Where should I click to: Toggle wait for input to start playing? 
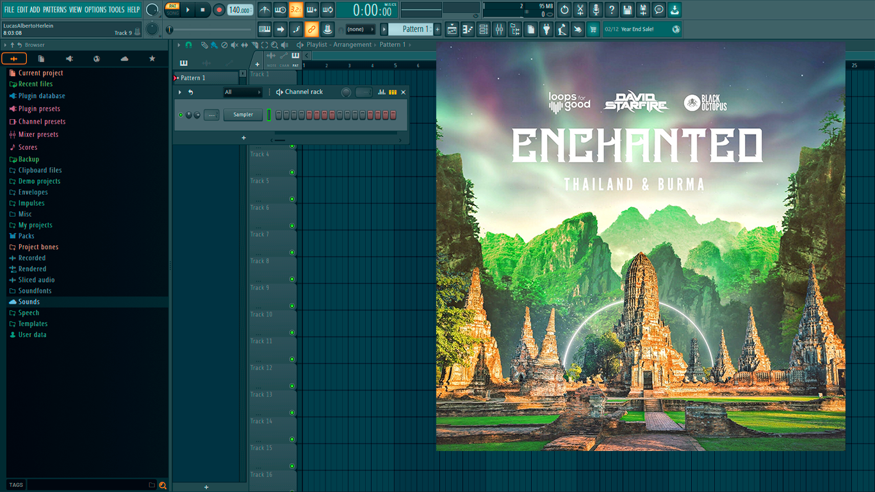[280, 10]
